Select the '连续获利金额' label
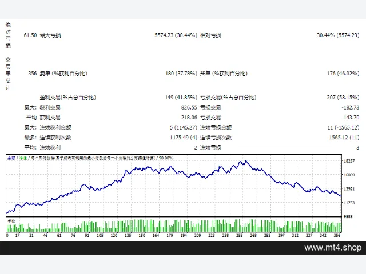Image resolution: width=366 pixels, height=274 pixels. tap(55, 127)
